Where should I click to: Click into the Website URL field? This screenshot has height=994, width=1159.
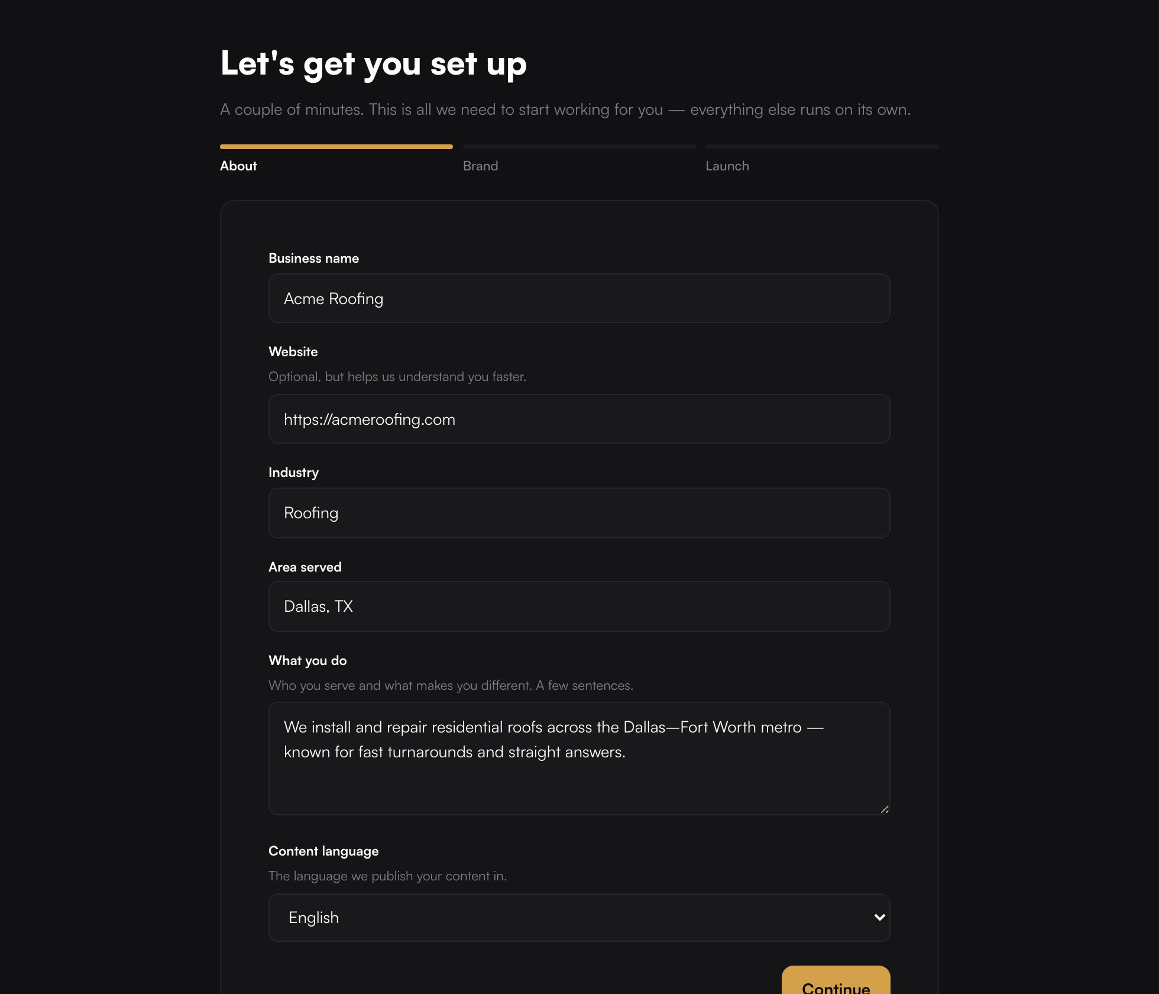(x=579, y=419)
